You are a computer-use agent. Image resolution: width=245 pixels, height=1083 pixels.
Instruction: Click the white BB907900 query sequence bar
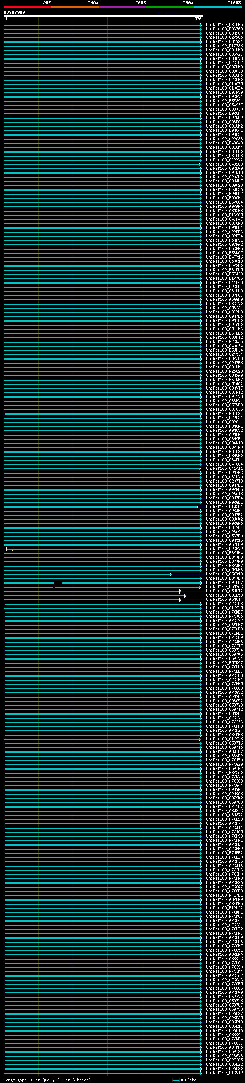coord(103,15)
